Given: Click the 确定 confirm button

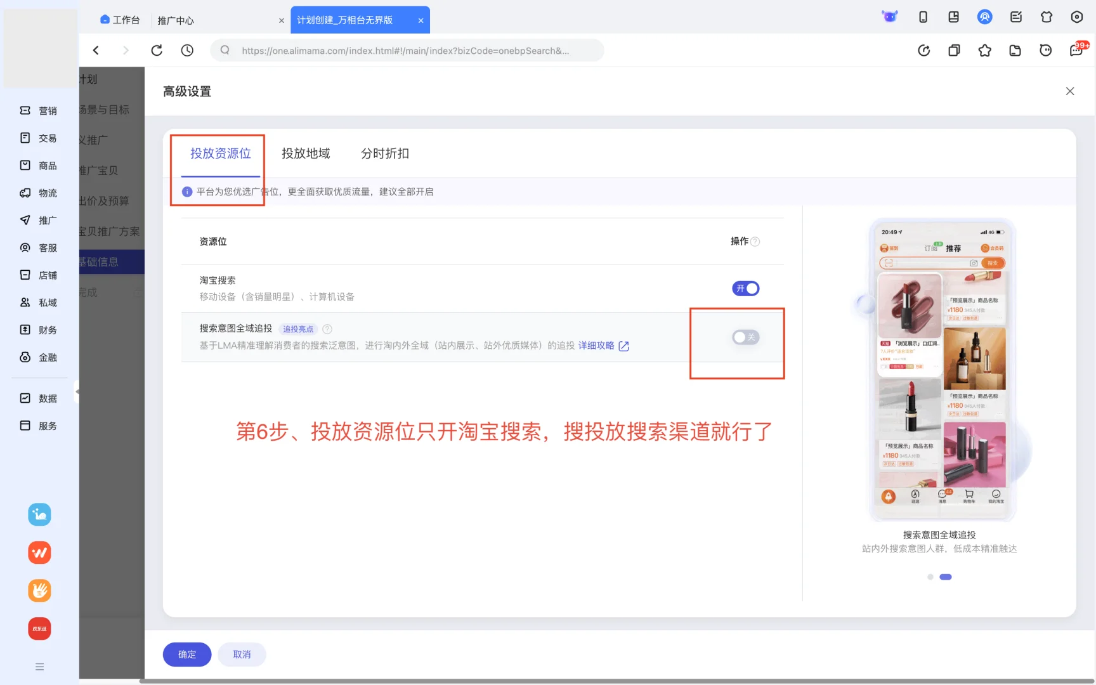Looking at the screenshot, I should click(x=186, y=654).
